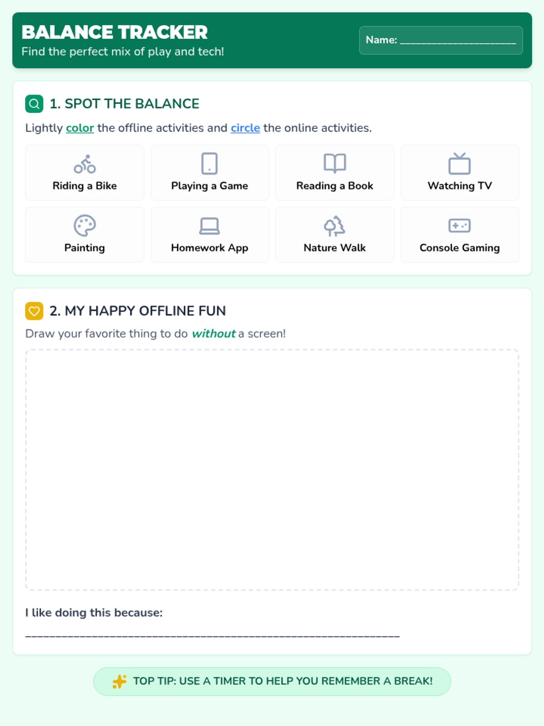Image resolution: width=544 pixels, height=726 pixels.
Task: Click the underlined word 'circle'
Action: (245, 128)
